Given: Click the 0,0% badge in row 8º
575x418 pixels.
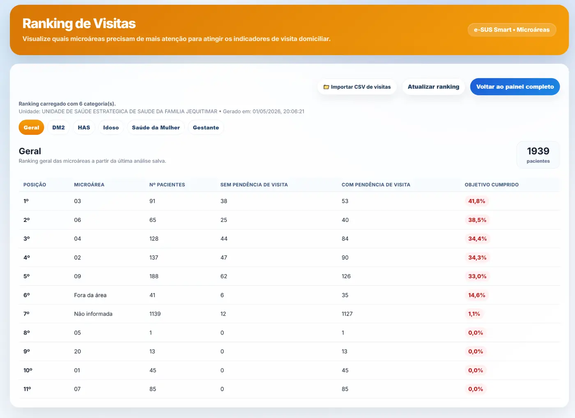Looking at the screenshot, I should pos(476,333).
